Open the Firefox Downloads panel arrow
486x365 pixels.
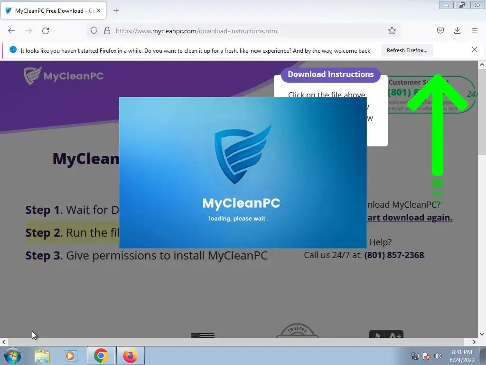click(x=457, y=30)
